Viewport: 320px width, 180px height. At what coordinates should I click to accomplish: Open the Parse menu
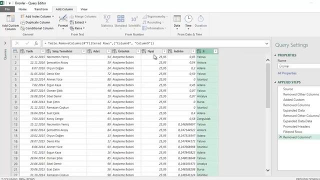[x=77, y=28]
